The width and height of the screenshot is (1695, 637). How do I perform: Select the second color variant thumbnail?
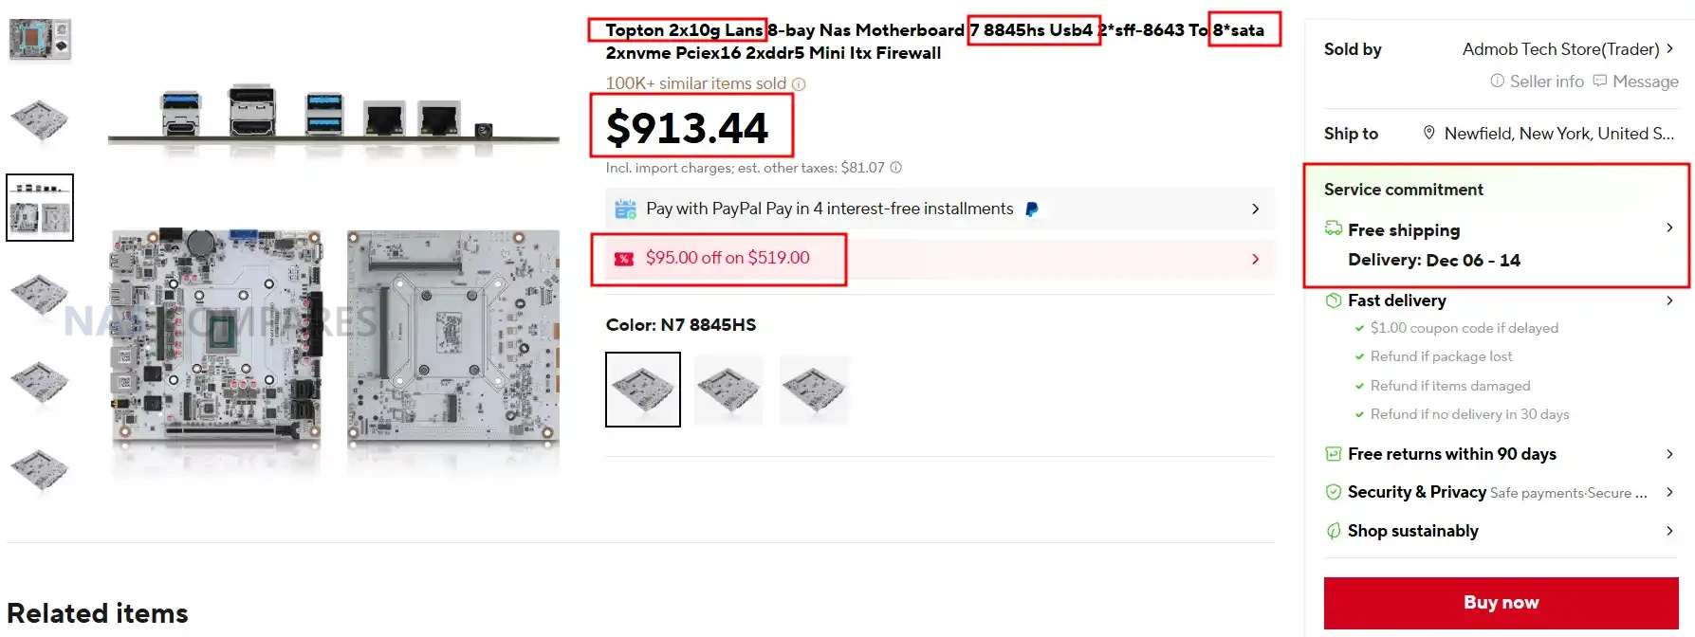click(x=728, y=390)
